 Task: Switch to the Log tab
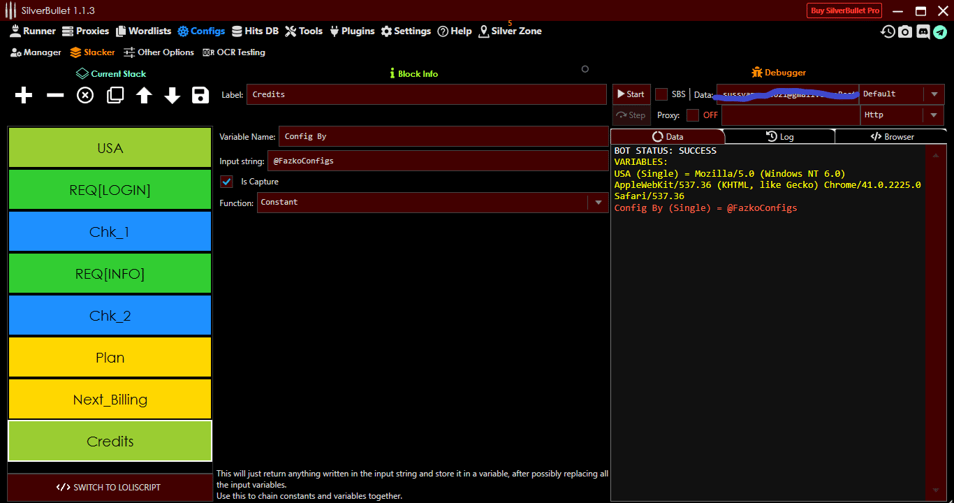click(x=780, y=136)
